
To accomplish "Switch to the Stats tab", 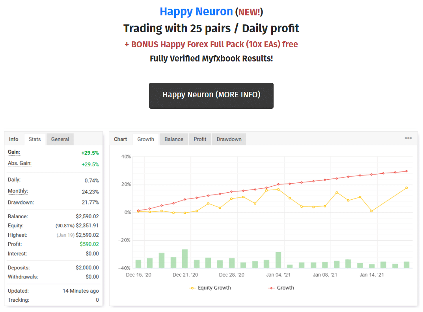I will pos(35,139).
